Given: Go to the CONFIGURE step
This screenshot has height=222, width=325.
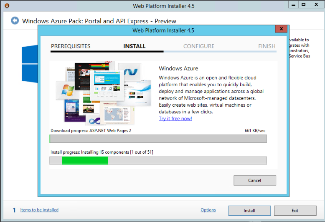Looking at the screenshot, I should coord(199,46).
